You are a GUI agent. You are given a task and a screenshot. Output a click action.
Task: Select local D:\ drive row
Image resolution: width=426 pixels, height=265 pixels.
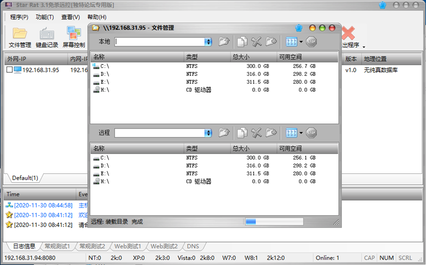point(214,74)
